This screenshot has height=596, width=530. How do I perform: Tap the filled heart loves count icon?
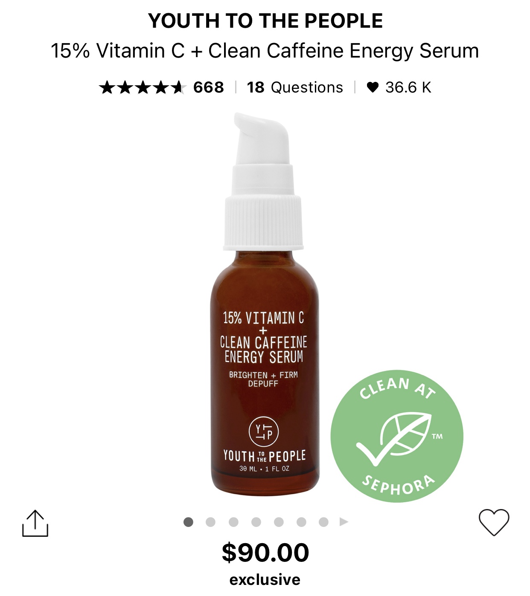pyautogui.click(x=373, y=87)
